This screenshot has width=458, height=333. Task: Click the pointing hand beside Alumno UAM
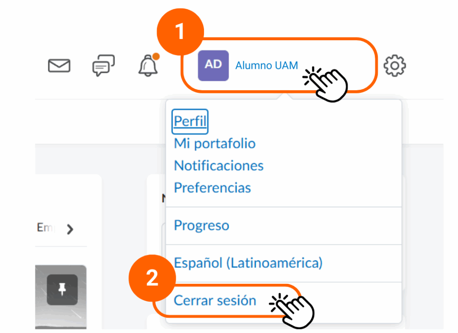pos(327,83)
